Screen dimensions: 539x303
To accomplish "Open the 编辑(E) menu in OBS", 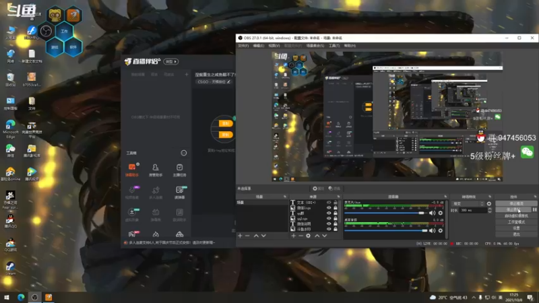I will [x=259, y=46].
